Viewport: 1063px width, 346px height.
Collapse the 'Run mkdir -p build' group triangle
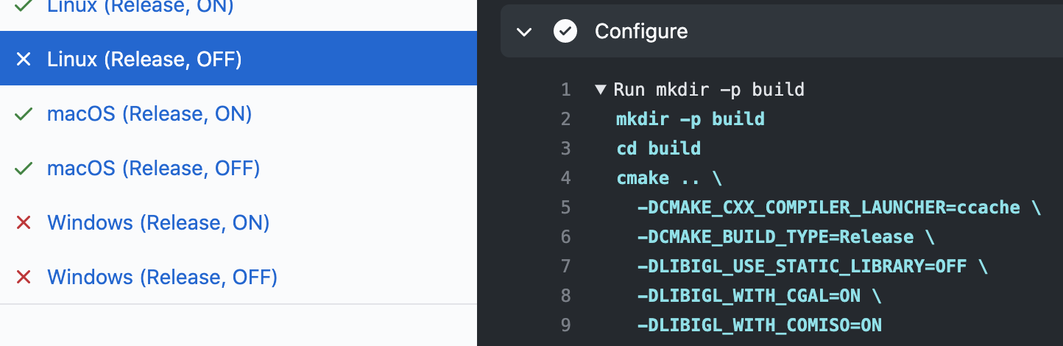pyautogui.click(x=600, y=90)
